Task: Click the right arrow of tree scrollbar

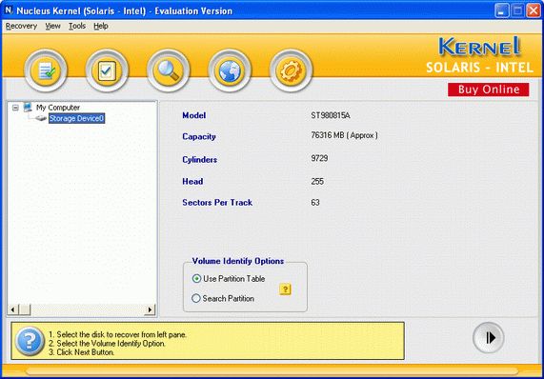Action: click(150, 309)
